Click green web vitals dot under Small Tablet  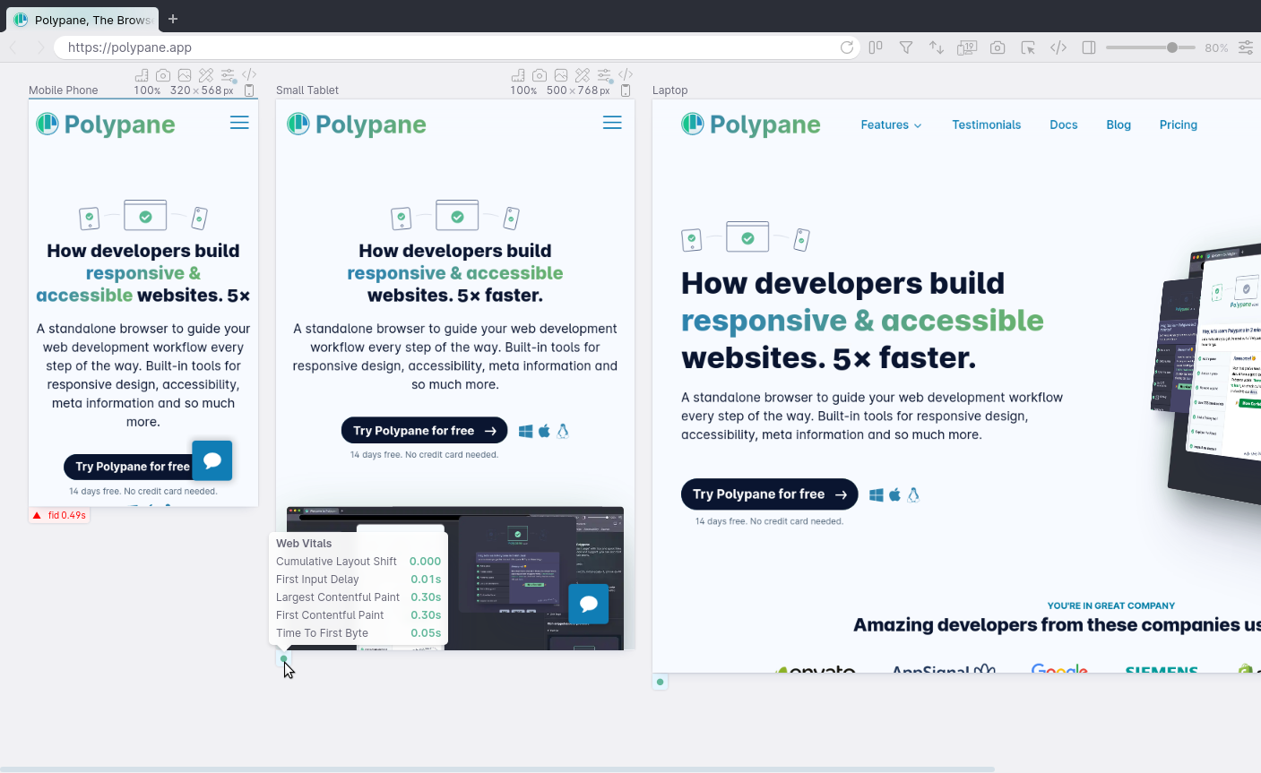[x=284, y=658]
